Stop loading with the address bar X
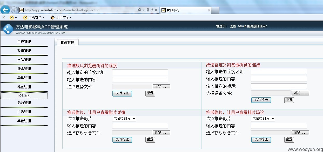Image resolution: width=323 pixels, height=152 pixels. click(x=156, y=10)
